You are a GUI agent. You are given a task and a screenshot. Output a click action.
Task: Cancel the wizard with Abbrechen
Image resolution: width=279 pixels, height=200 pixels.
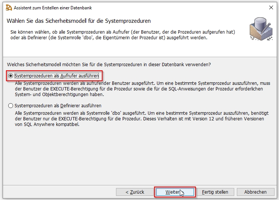pyautogui.click(x=256, y=192)
